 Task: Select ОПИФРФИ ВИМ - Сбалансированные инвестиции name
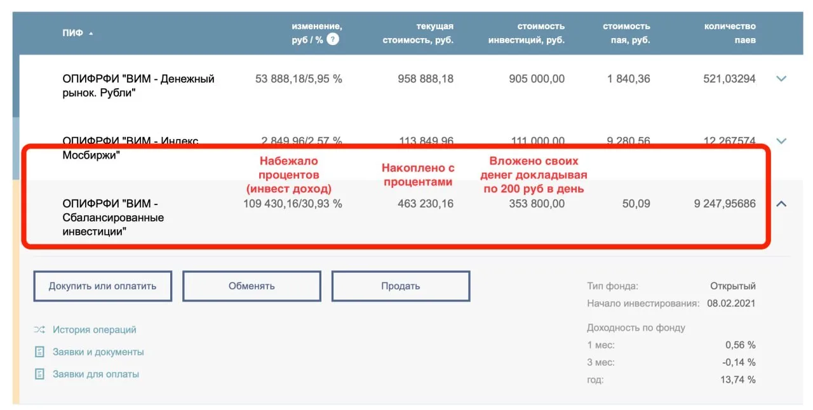(113, 218)
